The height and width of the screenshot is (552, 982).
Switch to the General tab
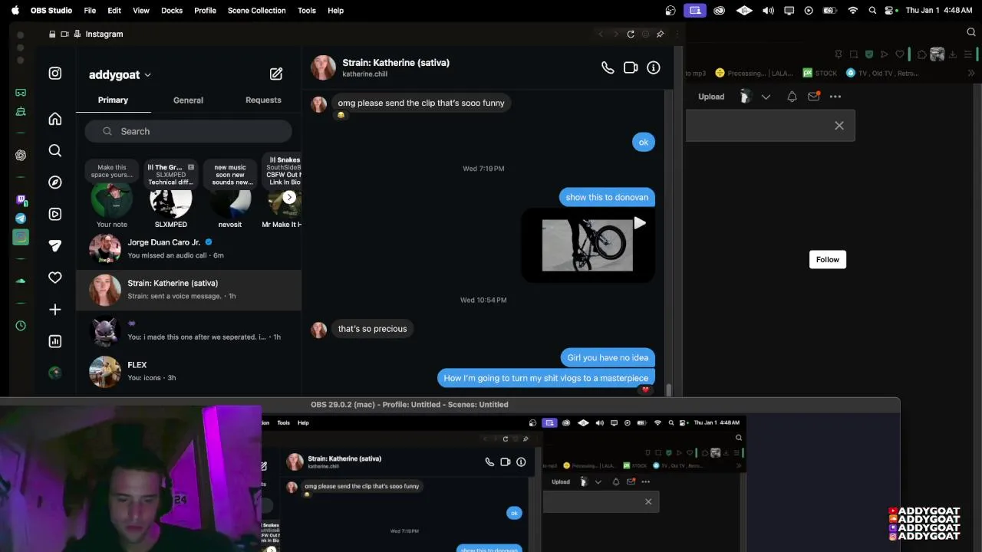click(188, 100)
